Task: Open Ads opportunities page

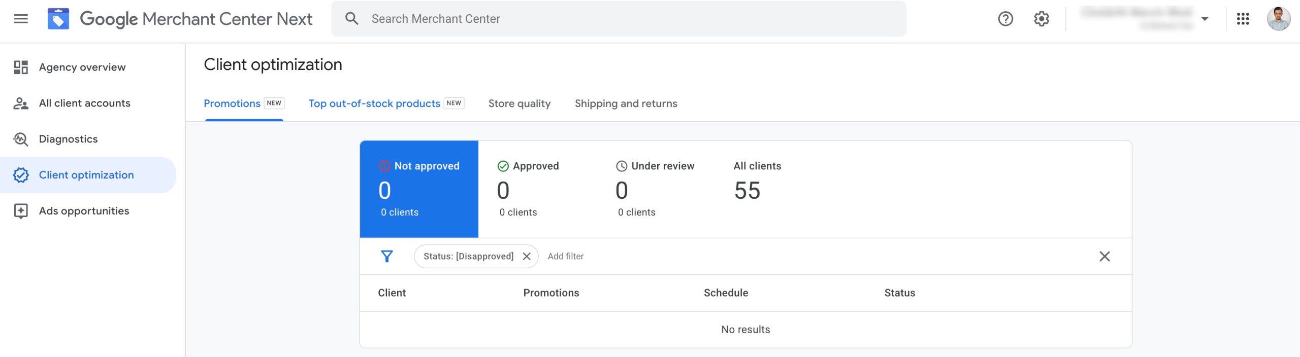Action: (88, 211)
